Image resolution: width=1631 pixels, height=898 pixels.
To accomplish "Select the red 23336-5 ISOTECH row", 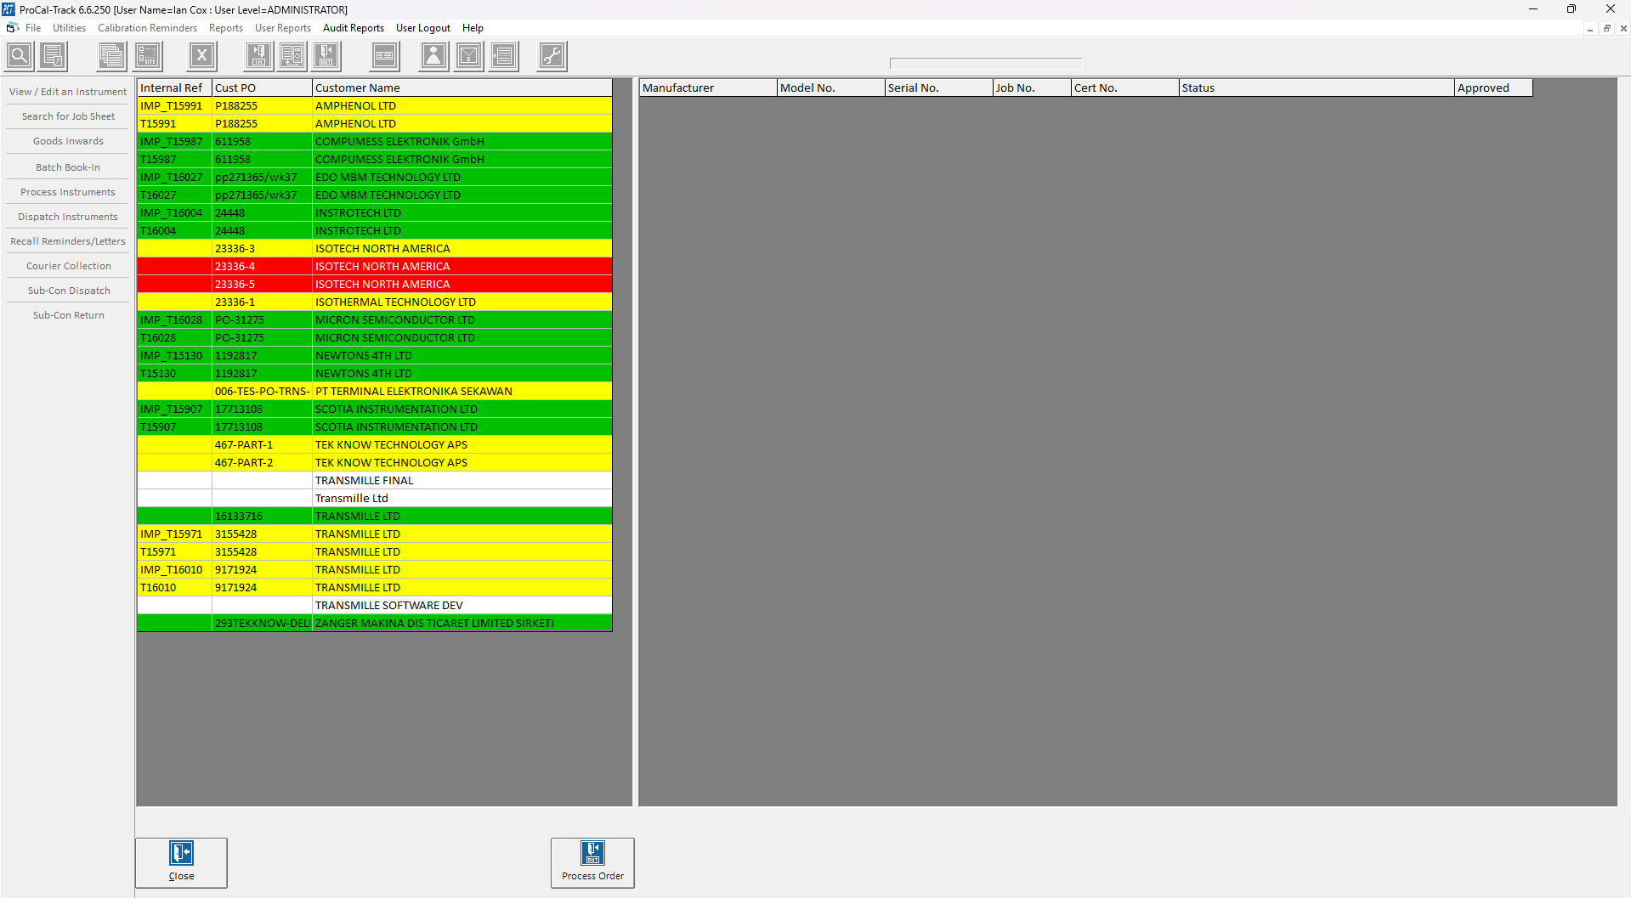I will (x=375, y=285).
